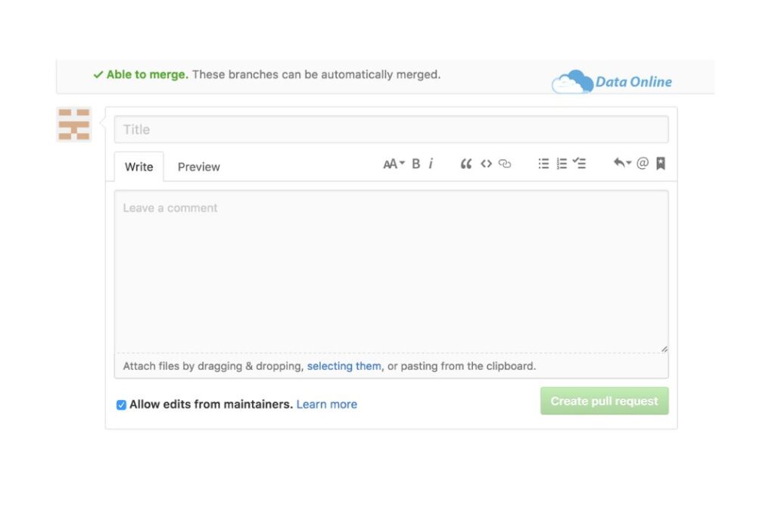
Task: Click the Able to merge status text
Action: 148,75
